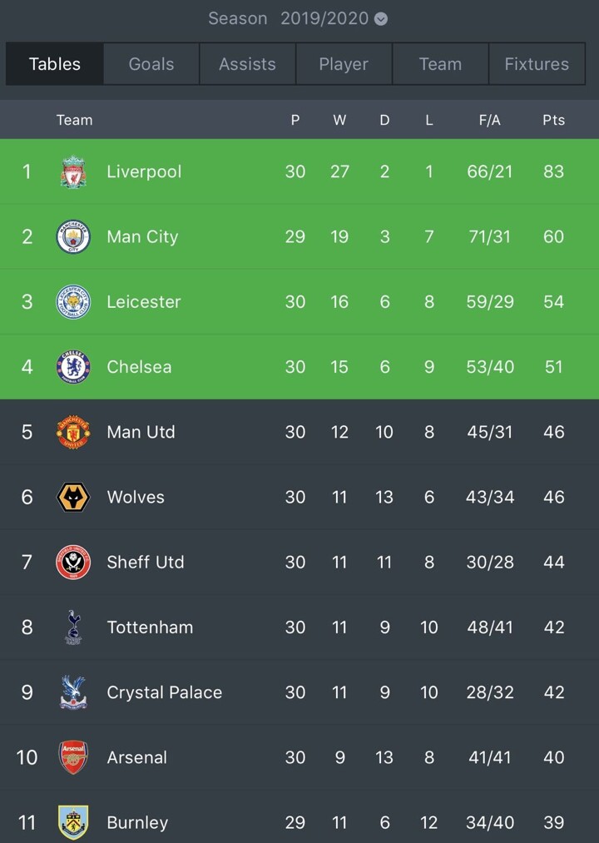Click the Arsenal club badge
The height and width of the screenshot is (843, 599).
tap(73, 757)
